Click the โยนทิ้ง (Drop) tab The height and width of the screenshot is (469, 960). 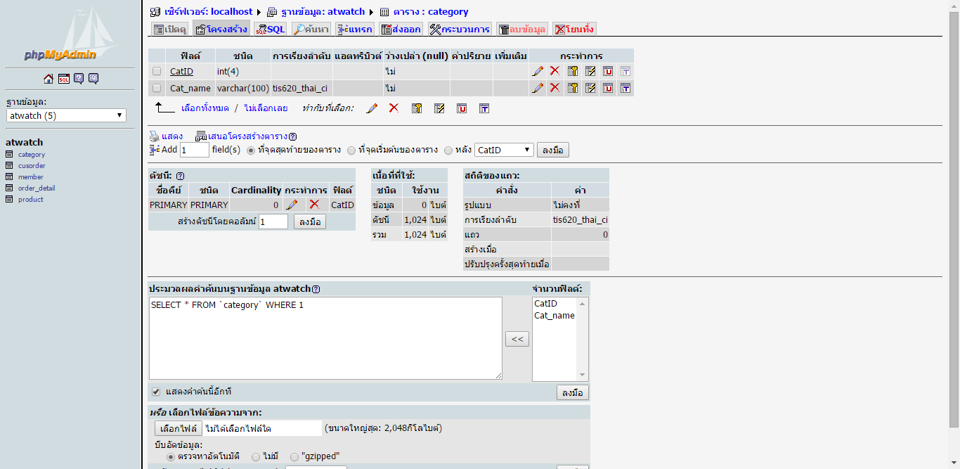(x=574, y=29)
